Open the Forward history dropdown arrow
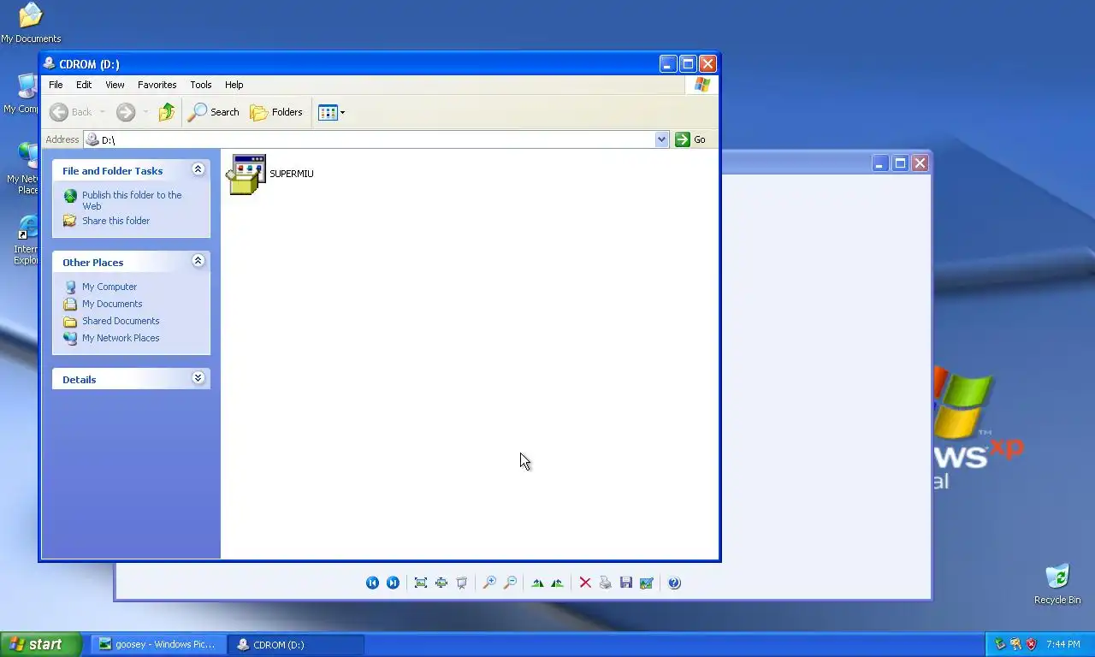The image size is (1095, 657). point(145,112)
